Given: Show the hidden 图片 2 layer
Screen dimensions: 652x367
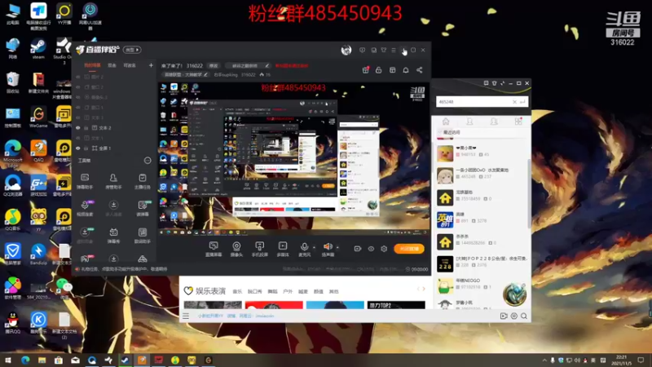Looking at the screenshot, I should pyautogui.click(x=77, y=77).
